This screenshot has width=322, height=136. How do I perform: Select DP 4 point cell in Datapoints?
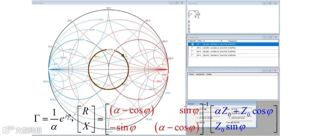(x=199, y=55)
